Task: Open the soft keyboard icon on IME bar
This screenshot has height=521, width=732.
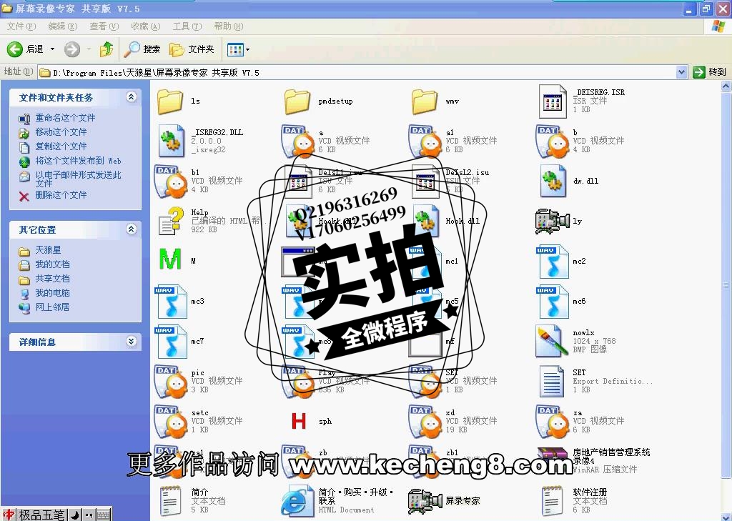Action: [x=104, y=515]
